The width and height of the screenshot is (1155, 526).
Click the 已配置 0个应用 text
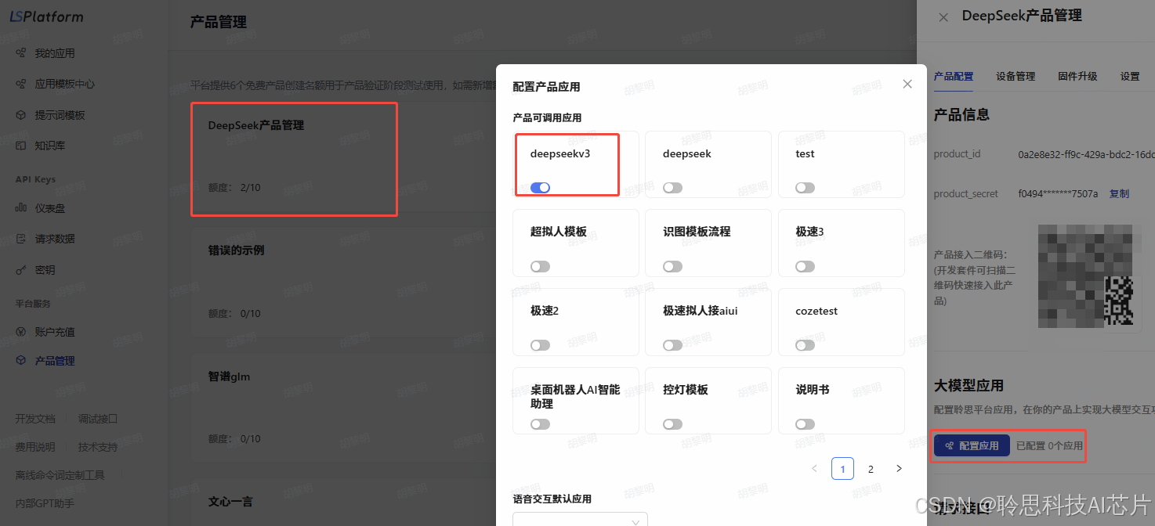tap(1049, 446)
